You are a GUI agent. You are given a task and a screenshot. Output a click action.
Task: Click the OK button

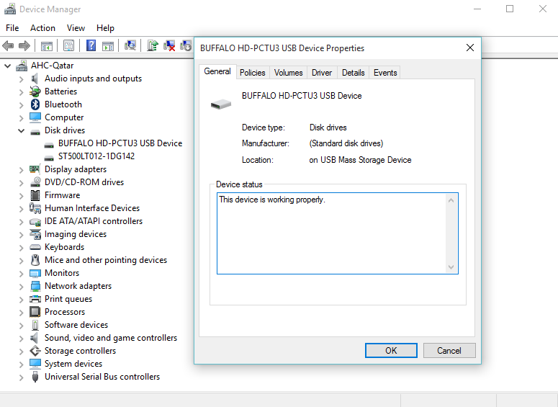[391, 350]
